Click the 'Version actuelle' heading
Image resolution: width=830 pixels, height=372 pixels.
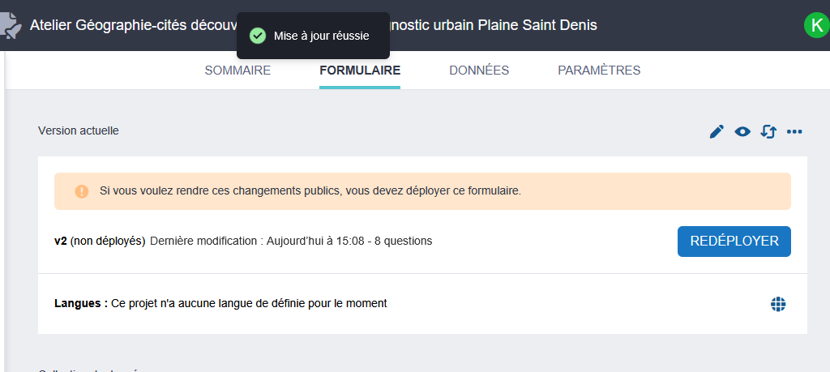pyautogui.click(x=79, y=130)
